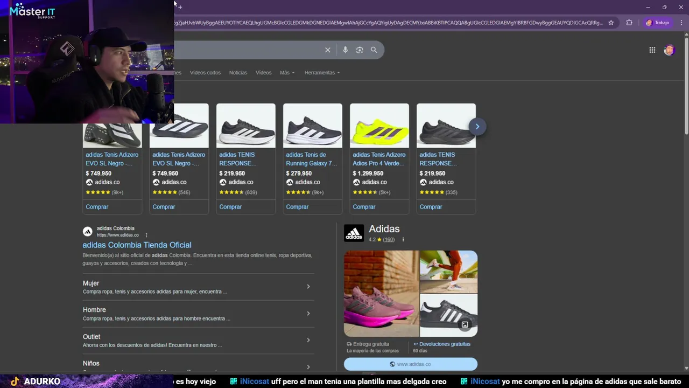Image resolution: width=689 pixels, height=388 pixels.
Task: Select Videos cortos search tab
Action: [205, 73]
